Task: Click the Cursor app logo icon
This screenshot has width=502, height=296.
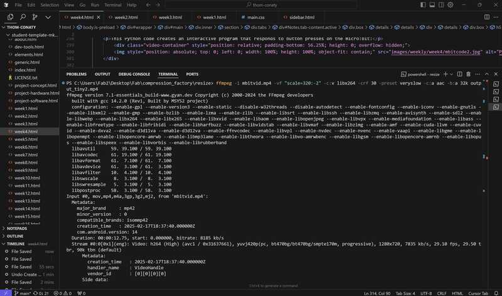Action: pyautogui.click(x=6, y=5)
